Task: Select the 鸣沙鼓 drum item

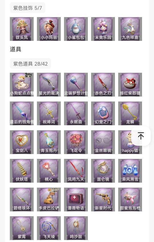Action: click(x=76, y=228)
